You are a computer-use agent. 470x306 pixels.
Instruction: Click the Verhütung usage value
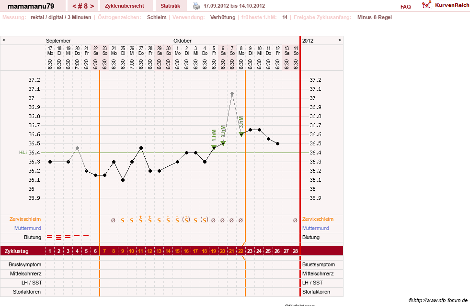(223, 17)
